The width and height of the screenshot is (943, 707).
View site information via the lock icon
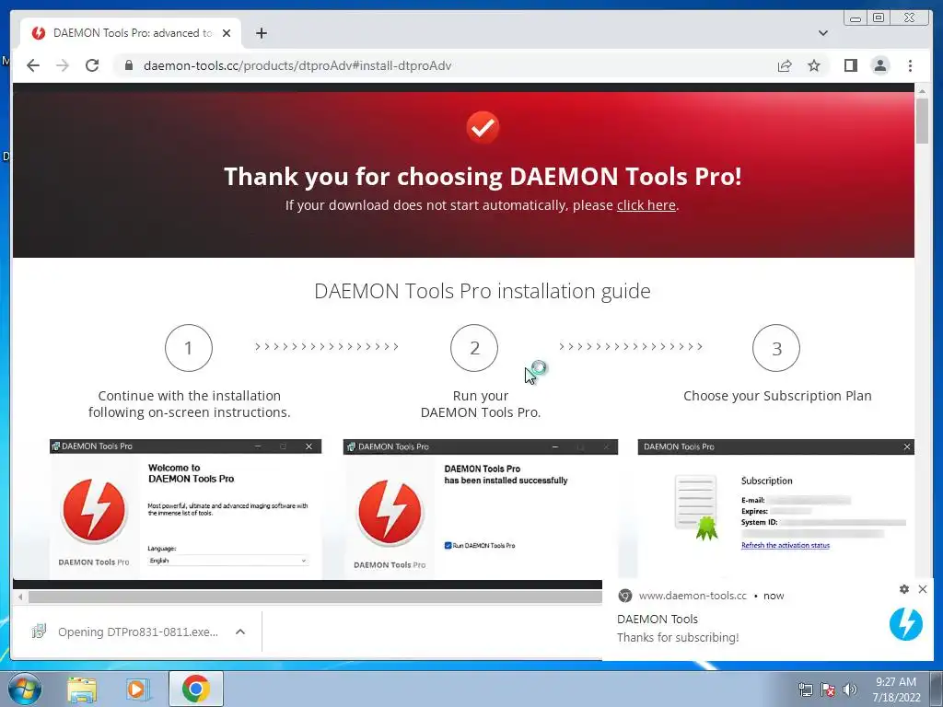(x=129, y=65)
